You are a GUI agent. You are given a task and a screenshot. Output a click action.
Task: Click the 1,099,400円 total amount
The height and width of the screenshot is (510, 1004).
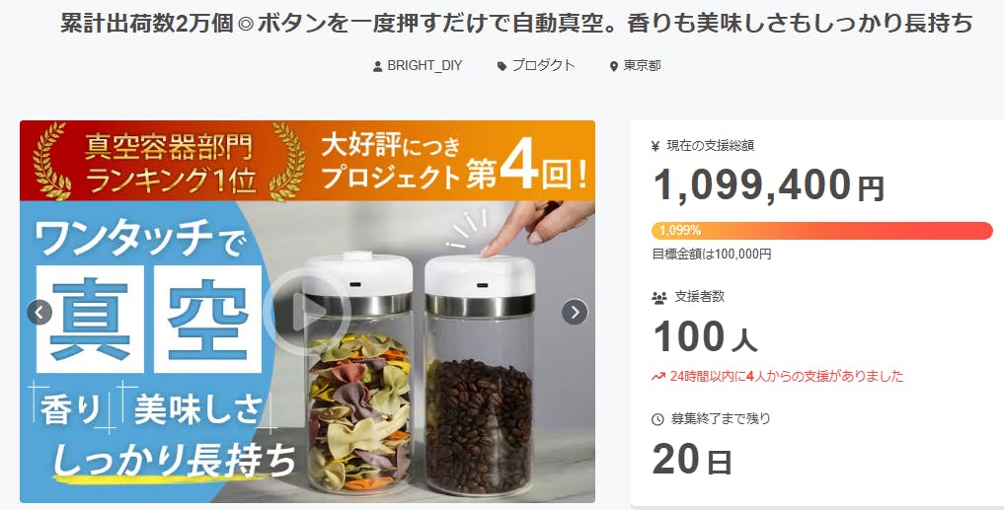coord(768,184)
